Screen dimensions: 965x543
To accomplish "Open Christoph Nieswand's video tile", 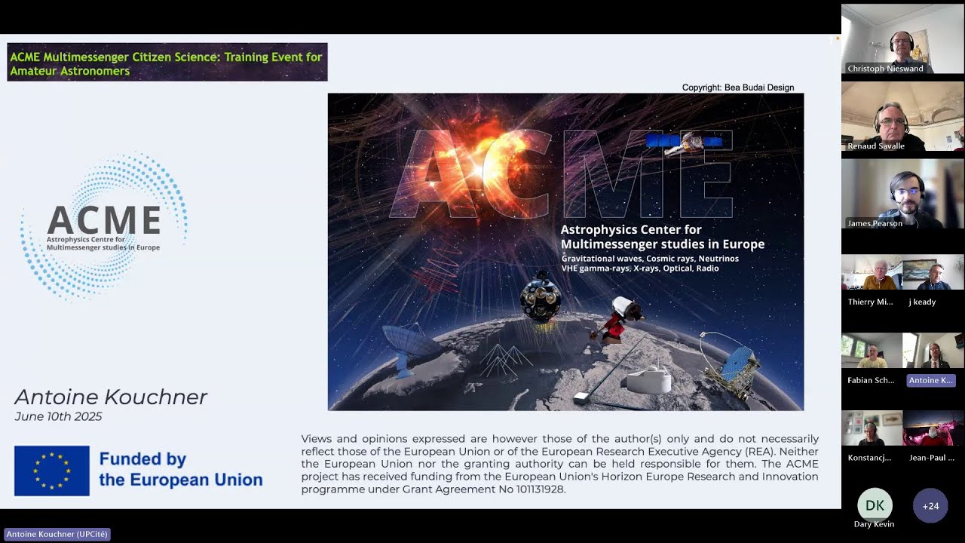I will click(x=902, y=39).
